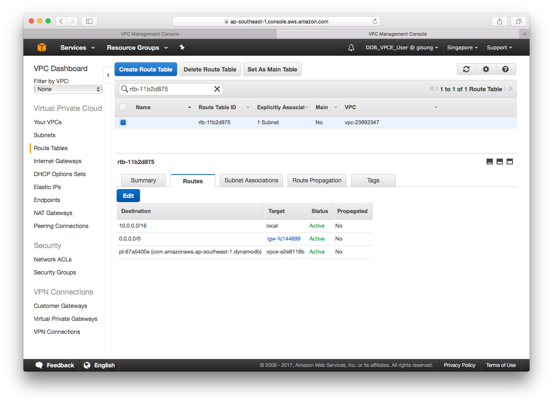Open the Support dropdown menu

click(x=499, y=48)
